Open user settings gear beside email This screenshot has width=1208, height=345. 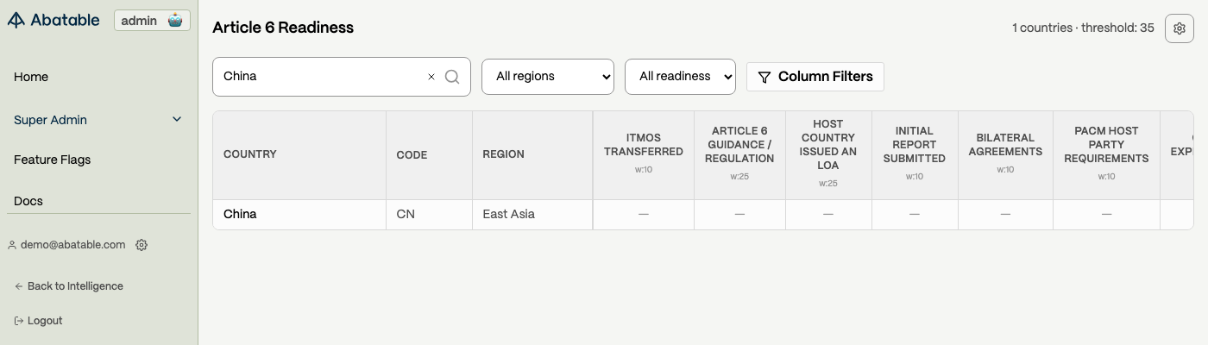(x=142, y=245)
